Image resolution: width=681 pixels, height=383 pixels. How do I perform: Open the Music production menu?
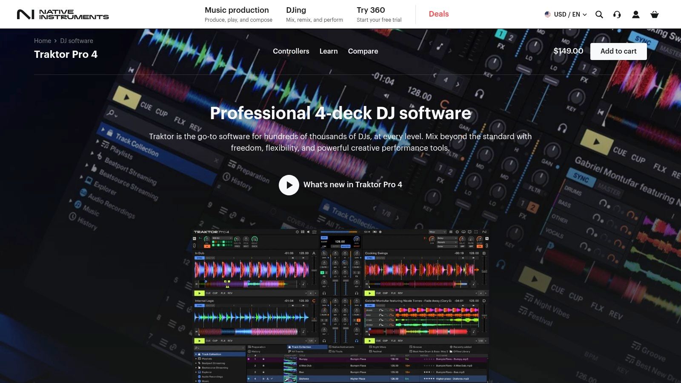[x=238, y=14]
